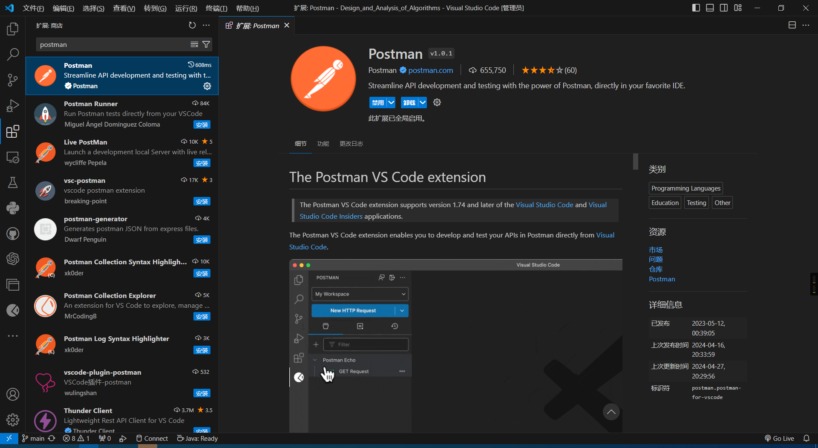Viewport: 818px width, 448px height.
Task: Open dropdown arrow next to 禁用 button
Action: pos(391,102)
